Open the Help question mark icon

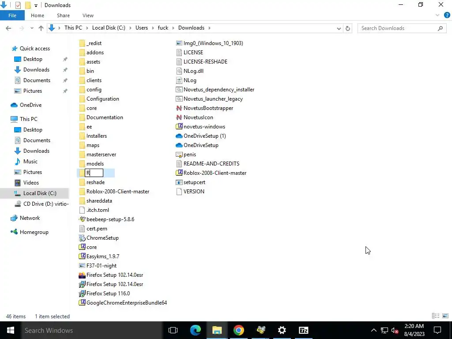pyautogui.click(x=447, y=15)
